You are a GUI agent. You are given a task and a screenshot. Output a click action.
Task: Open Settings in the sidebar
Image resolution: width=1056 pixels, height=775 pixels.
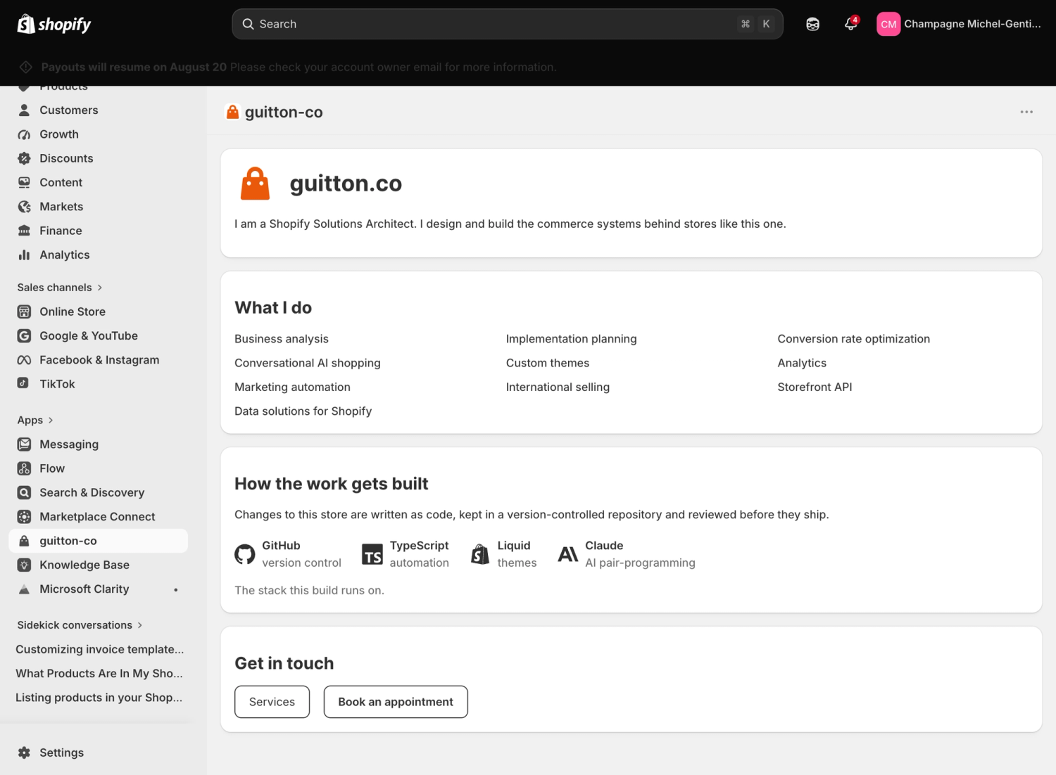pos(99,752)
